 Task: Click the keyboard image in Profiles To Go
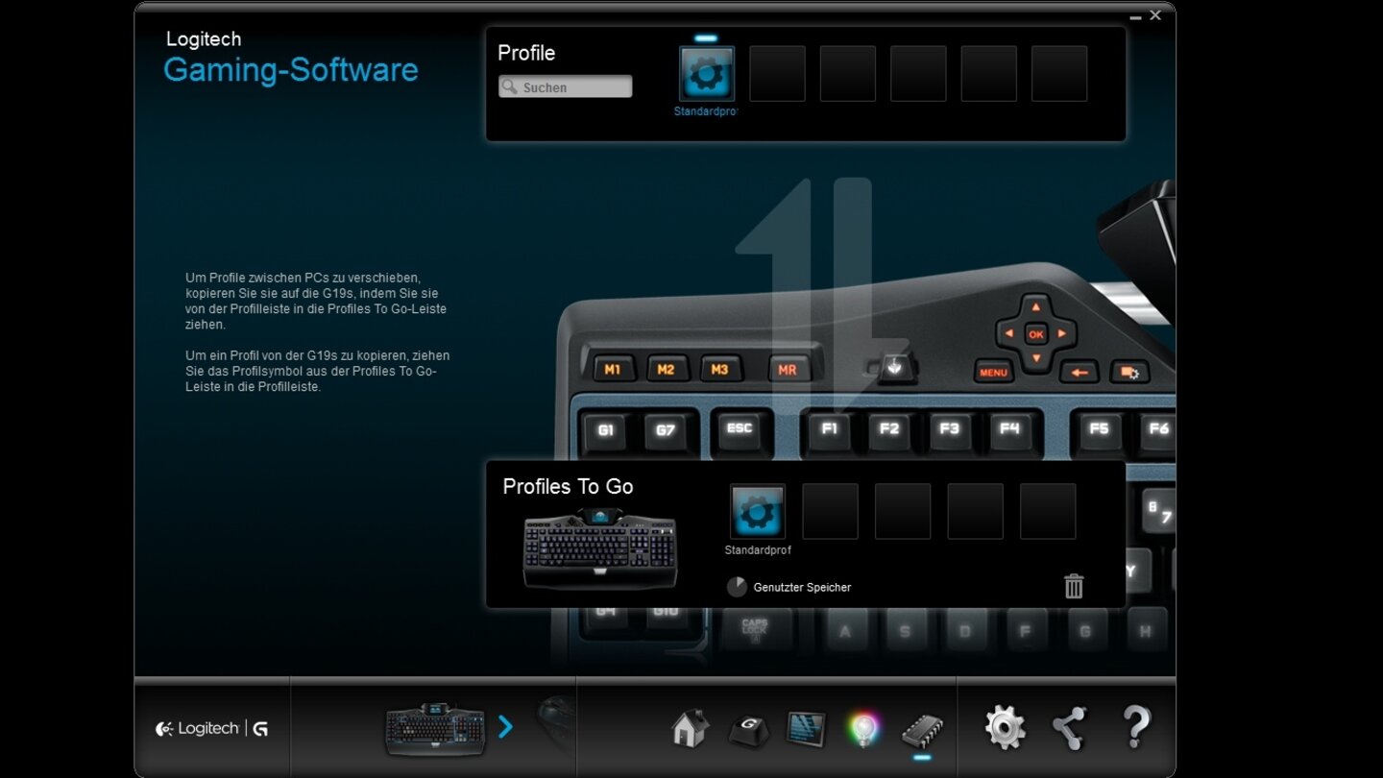600,548
